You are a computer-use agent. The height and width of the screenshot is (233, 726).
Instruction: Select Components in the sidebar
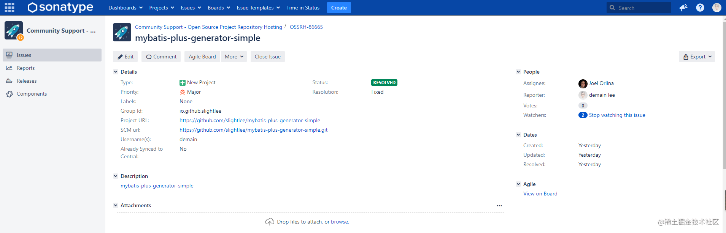tap(52, 94)
